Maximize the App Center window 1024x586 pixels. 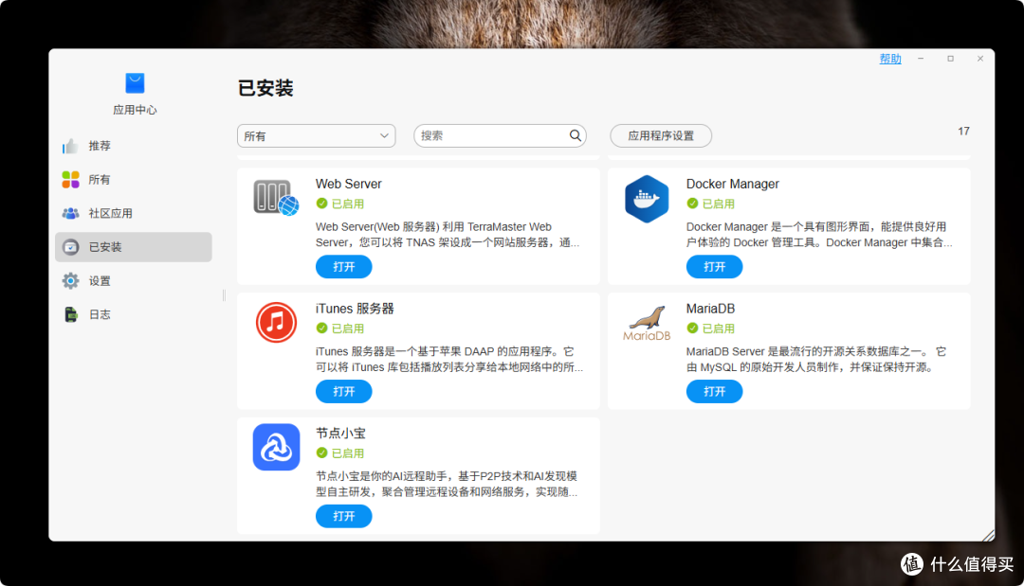click(x=951, y=59)
